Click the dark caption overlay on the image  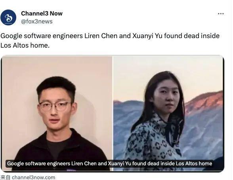(109, 164)
